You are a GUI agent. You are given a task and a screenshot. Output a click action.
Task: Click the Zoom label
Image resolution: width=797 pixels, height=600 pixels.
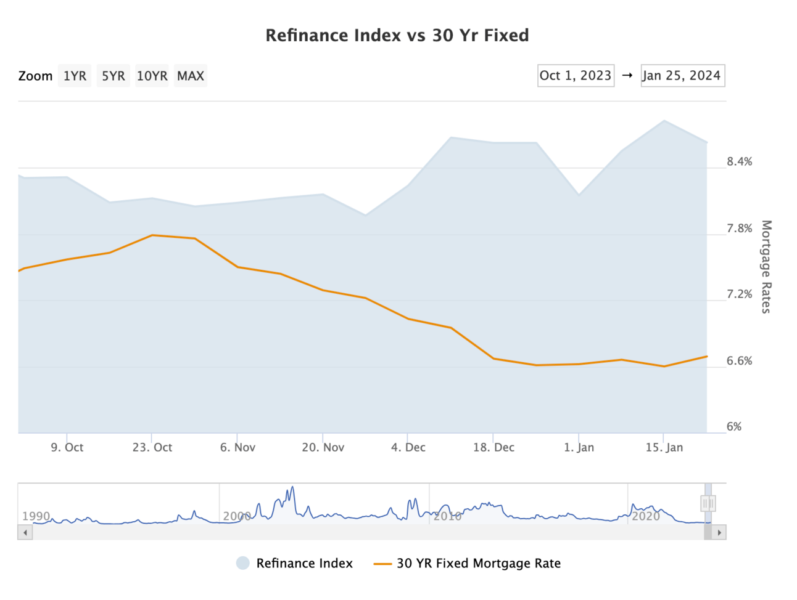[35, 76]
